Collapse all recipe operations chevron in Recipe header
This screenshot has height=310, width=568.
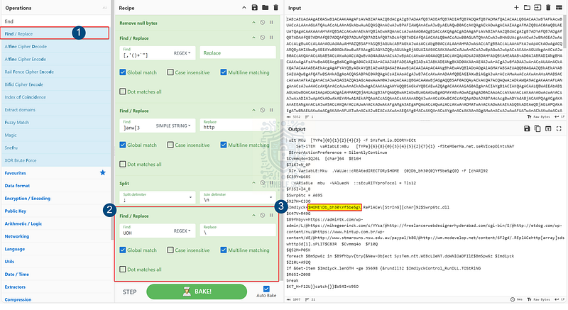tap(244, 8)
